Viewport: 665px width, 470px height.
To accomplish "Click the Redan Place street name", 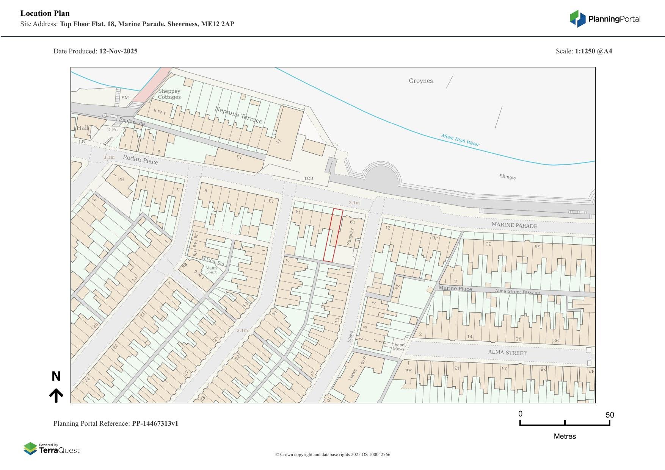I will point(140,159).
